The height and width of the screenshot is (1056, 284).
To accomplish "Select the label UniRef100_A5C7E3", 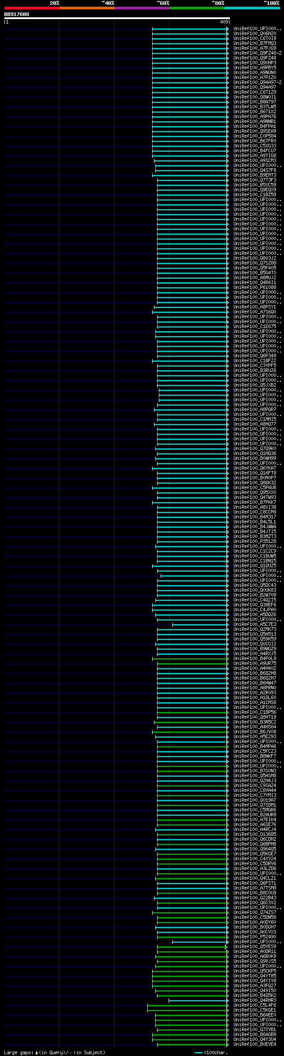I will pos(255,625).
